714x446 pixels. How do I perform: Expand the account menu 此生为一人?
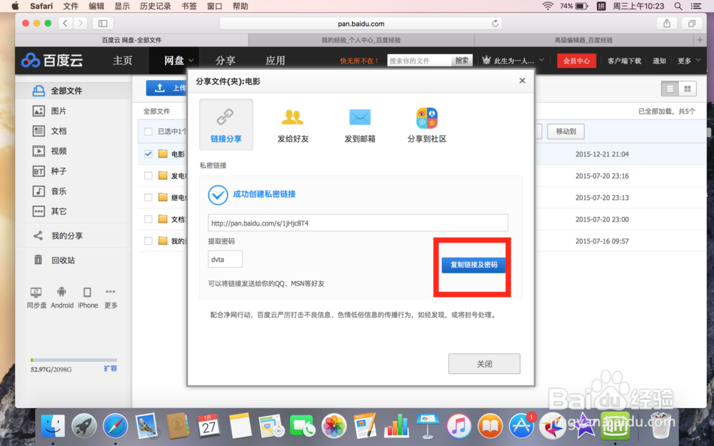(511, 61)
